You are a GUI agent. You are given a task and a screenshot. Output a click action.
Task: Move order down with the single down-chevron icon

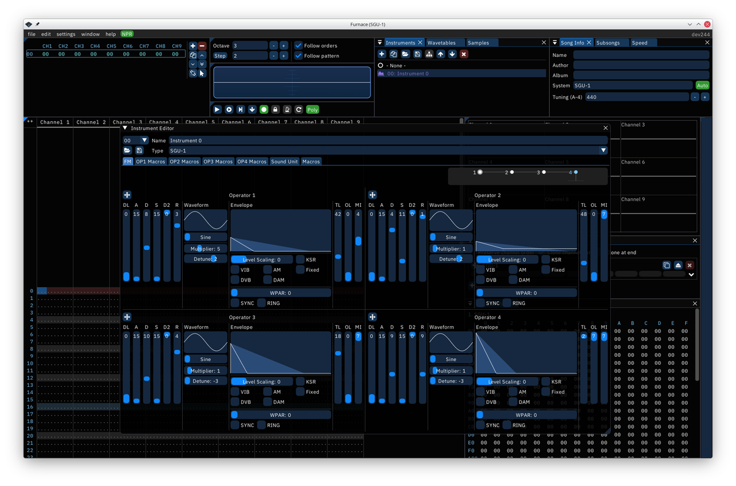point(193,64)
